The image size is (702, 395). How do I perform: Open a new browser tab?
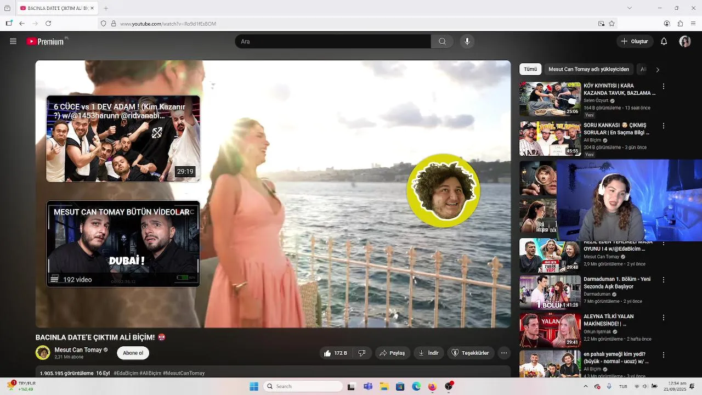click(x=106, y=8)
